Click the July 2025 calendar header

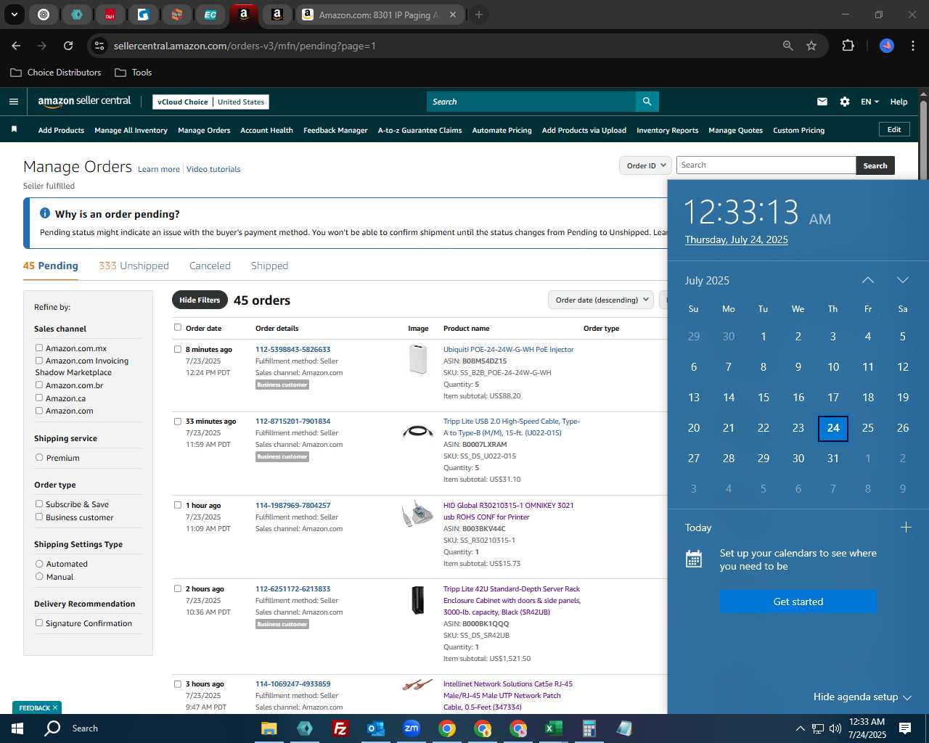coord(707,281)
